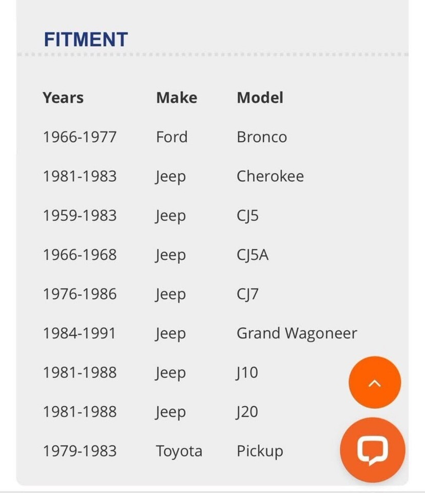Image resolution: width=425 pixels, height=493 pixels.
Task: Click the Pickup model entry
Action: point(260,451)
